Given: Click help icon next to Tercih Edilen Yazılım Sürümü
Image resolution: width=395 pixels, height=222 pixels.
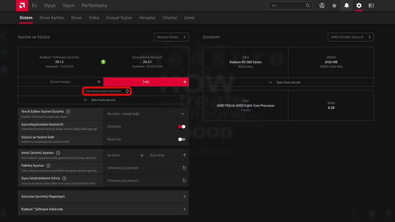Looking at the screenshot, I should pos(68,111).
